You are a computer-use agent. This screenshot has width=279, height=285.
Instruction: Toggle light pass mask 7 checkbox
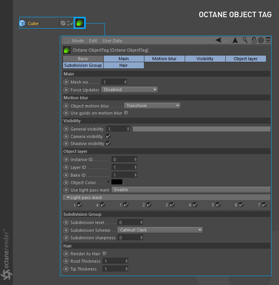click(x=264, y=205)
